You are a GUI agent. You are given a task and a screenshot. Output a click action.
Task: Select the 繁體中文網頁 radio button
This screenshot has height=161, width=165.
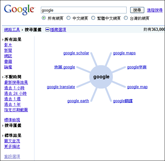pos(93,18)
